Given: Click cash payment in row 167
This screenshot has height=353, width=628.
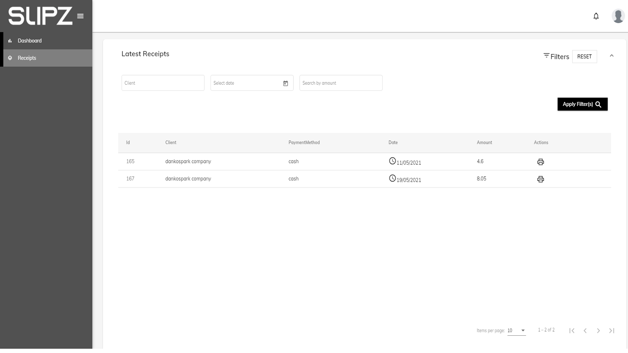Looking at the screenshot, I should click(294, 178).
